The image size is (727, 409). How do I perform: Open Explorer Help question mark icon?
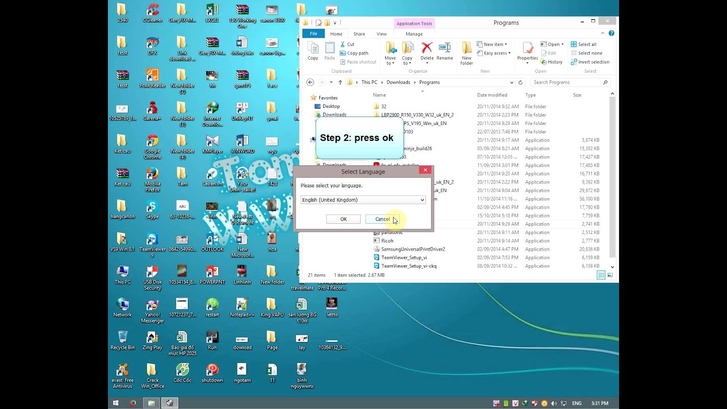612,34
